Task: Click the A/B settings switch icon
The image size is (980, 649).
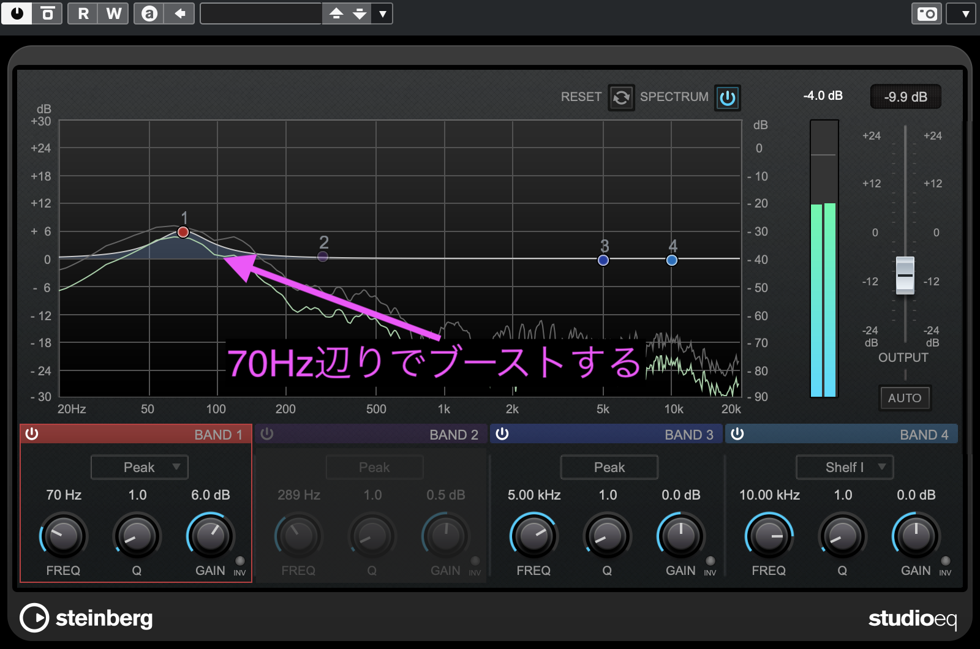Action: click(x=149, y=13)
